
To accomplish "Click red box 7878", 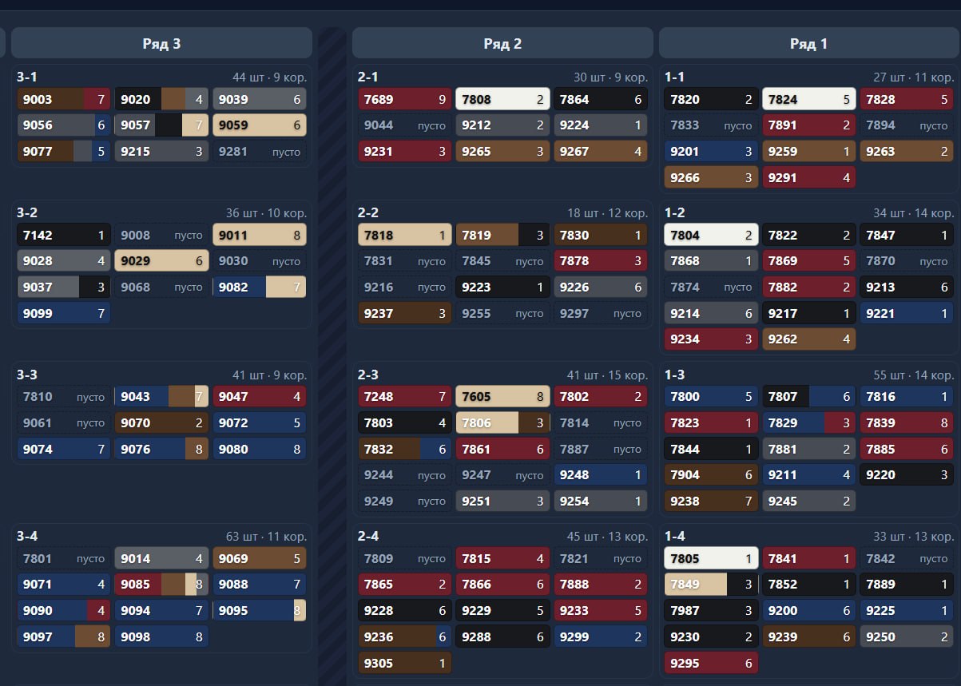I will click(x=601, y=261).
